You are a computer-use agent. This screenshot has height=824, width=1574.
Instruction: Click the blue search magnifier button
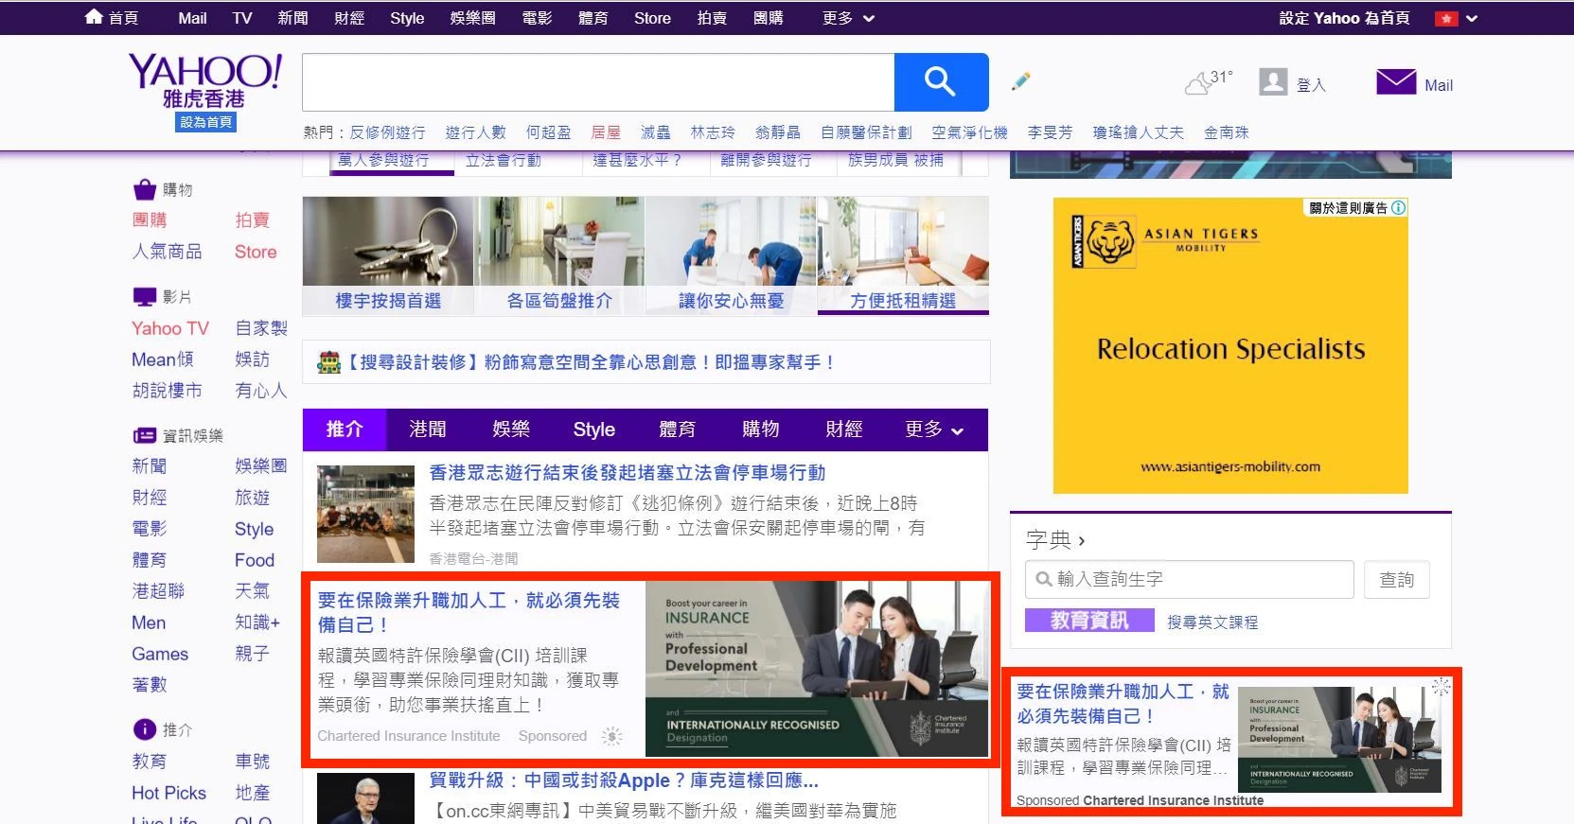click(x=940, y=82)
